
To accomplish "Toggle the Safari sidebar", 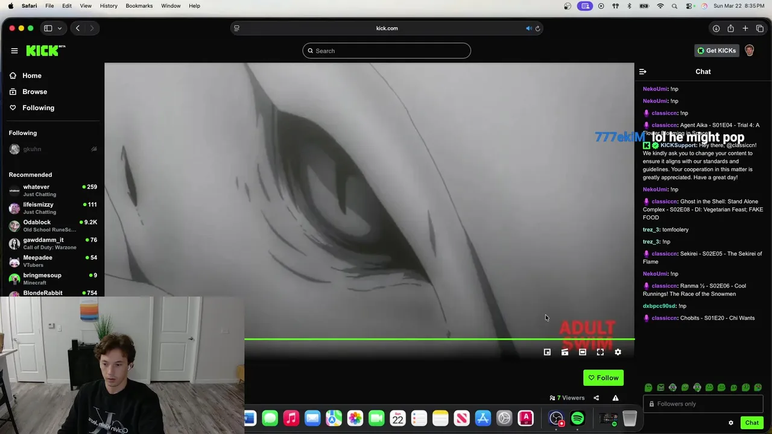I will pyautogui.click(x=48, y=28).
